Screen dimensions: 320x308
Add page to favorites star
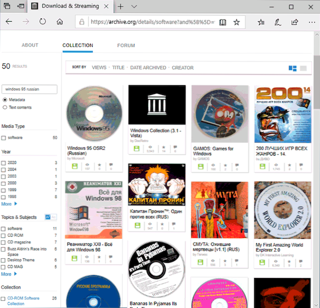[237, 22]
